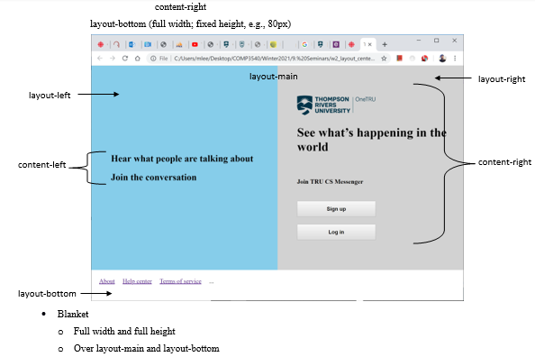Click the 'Full width and full height' line
535x357 pixels.
tap(124, 331)
